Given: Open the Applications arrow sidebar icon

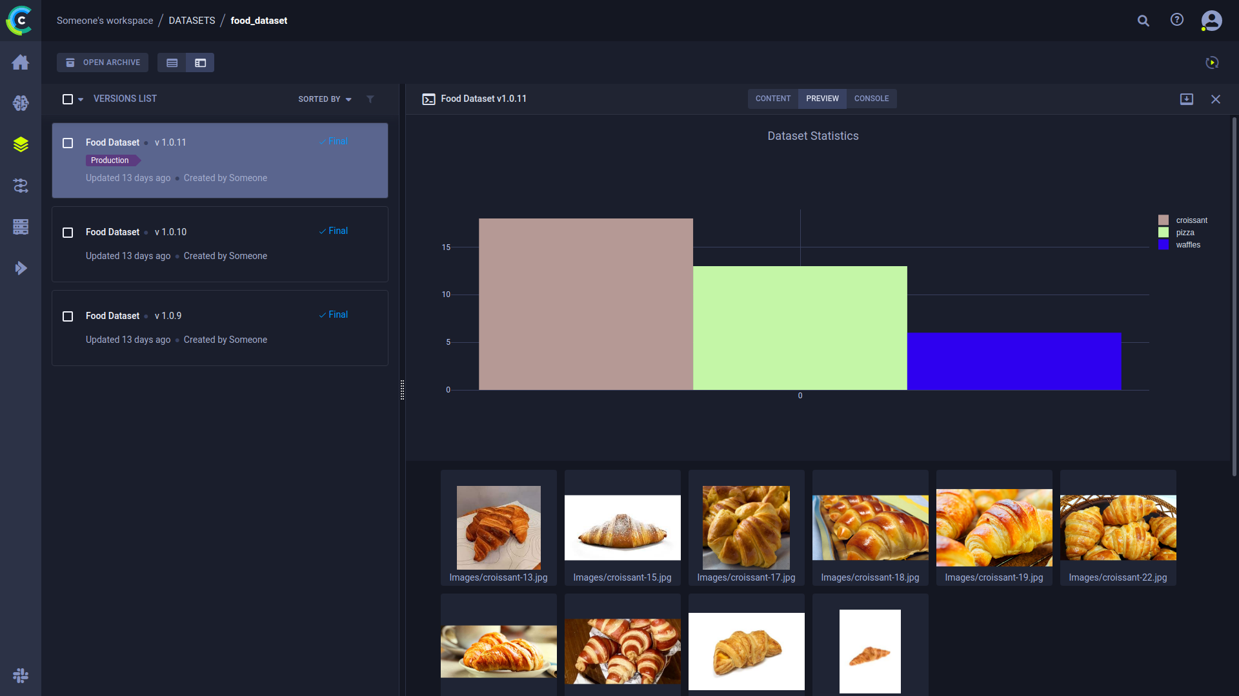Looking at the screenshot, I should (21, 268).
